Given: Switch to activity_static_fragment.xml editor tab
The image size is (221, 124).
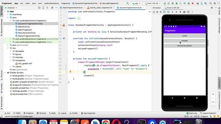Looking at the screenshot, I should tap(100, 8).
